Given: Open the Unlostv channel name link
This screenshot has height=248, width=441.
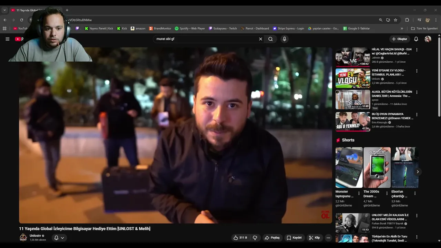Looking at the screenshot, I should point(35,236).
